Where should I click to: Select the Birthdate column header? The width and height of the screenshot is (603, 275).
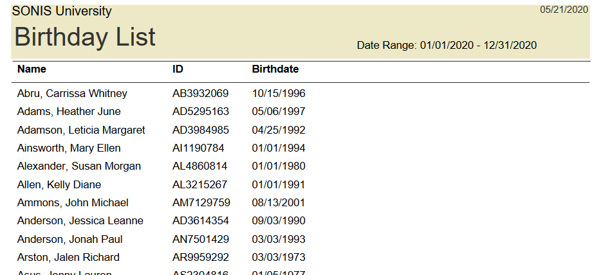coord(275,69)
